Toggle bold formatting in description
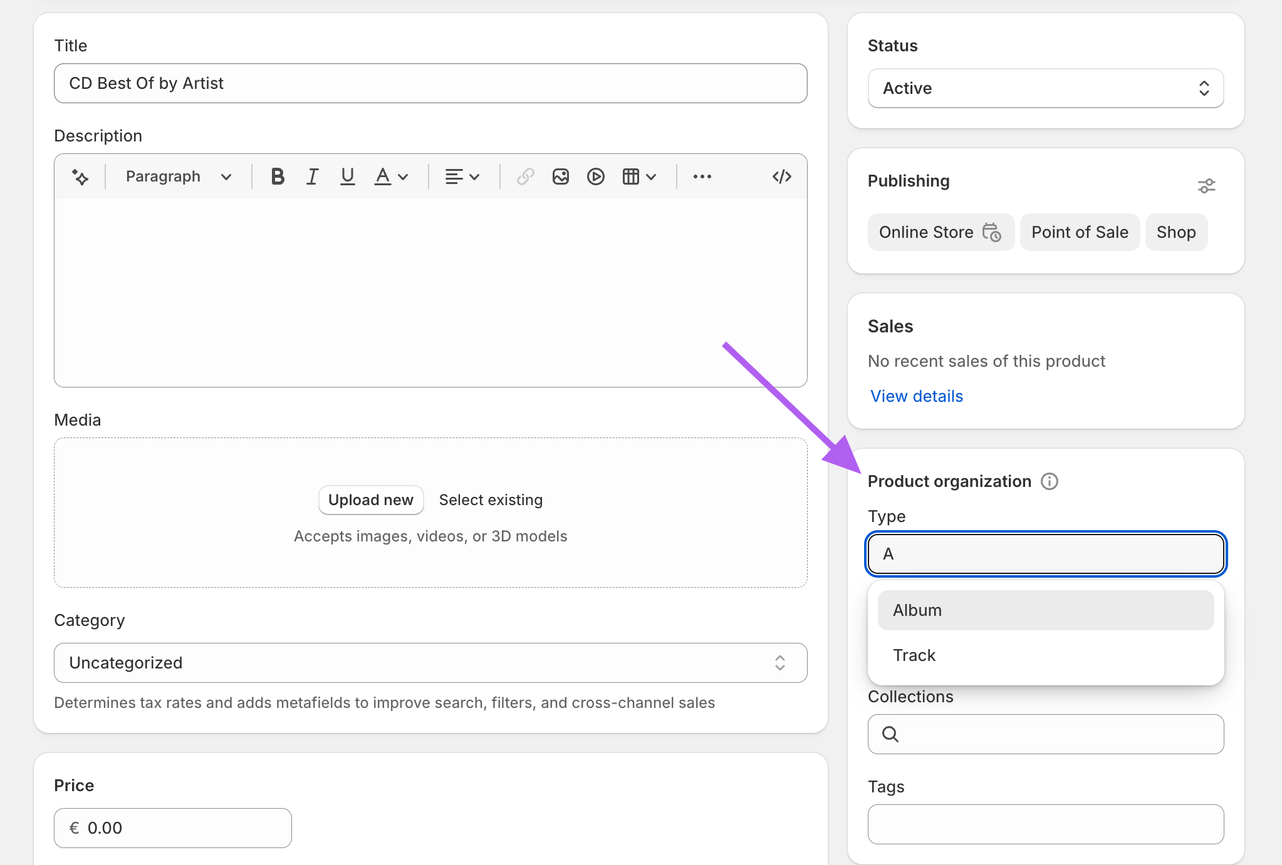1282x865 pixels. (x=278, y=177)
